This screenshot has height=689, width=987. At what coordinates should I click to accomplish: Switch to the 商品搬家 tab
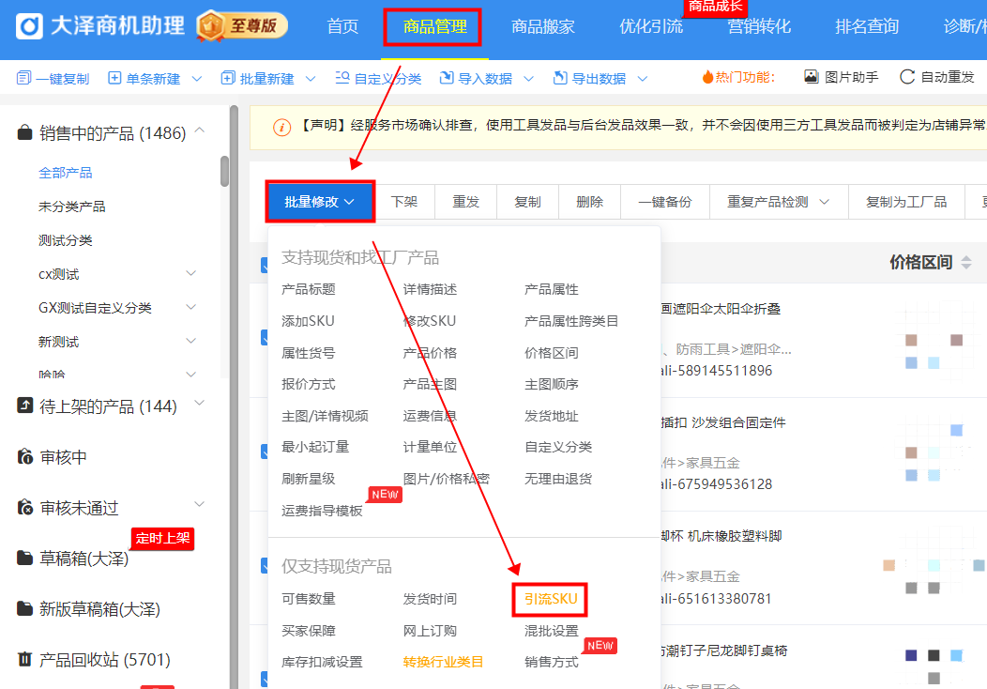544,26
